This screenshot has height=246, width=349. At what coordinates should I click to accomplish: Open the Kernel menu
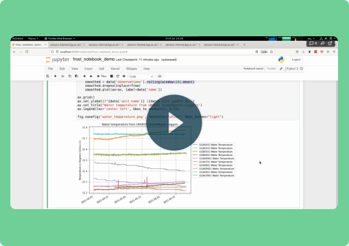coord(115,69)
